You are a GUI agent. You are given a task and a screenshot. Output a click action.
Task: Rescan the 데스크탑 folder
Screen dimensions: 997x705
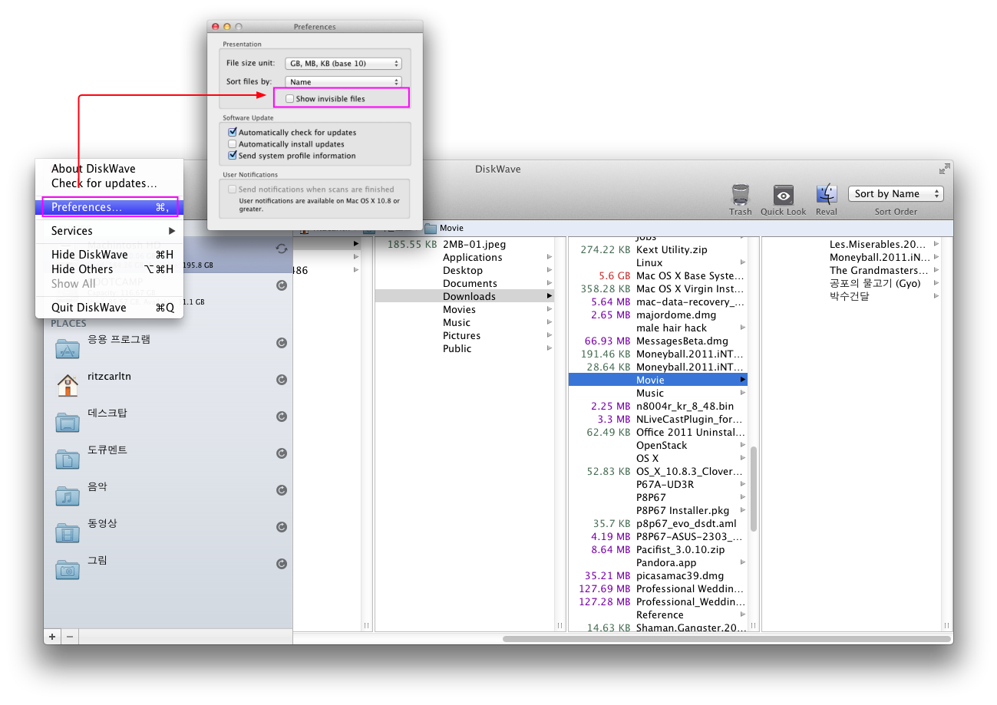[x=282, y=417]
